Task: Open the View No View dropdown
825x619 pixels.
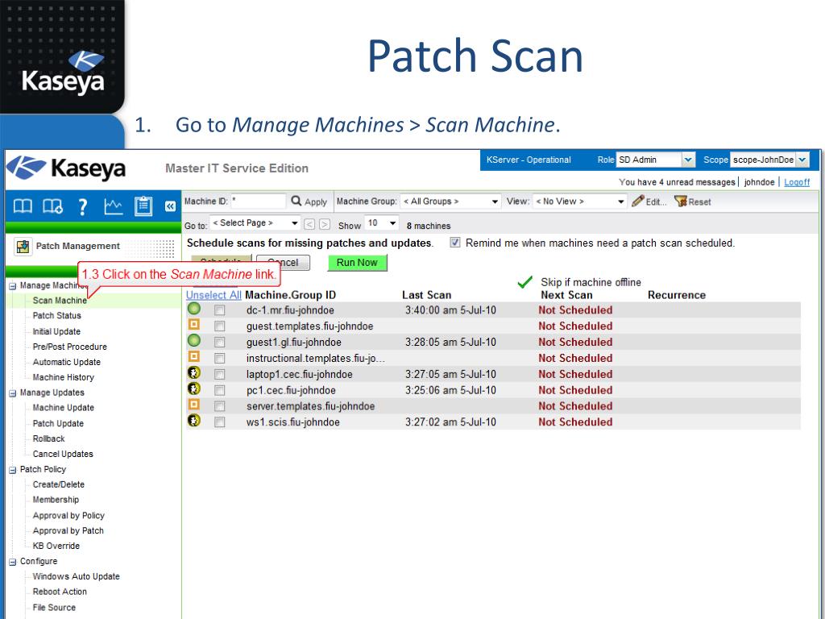Action: coord(579,201)
